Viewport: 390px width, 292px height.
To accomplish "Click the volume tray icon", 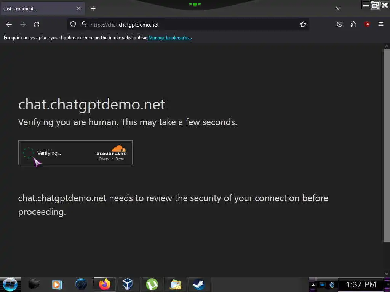I will click(x=332, y=285).
